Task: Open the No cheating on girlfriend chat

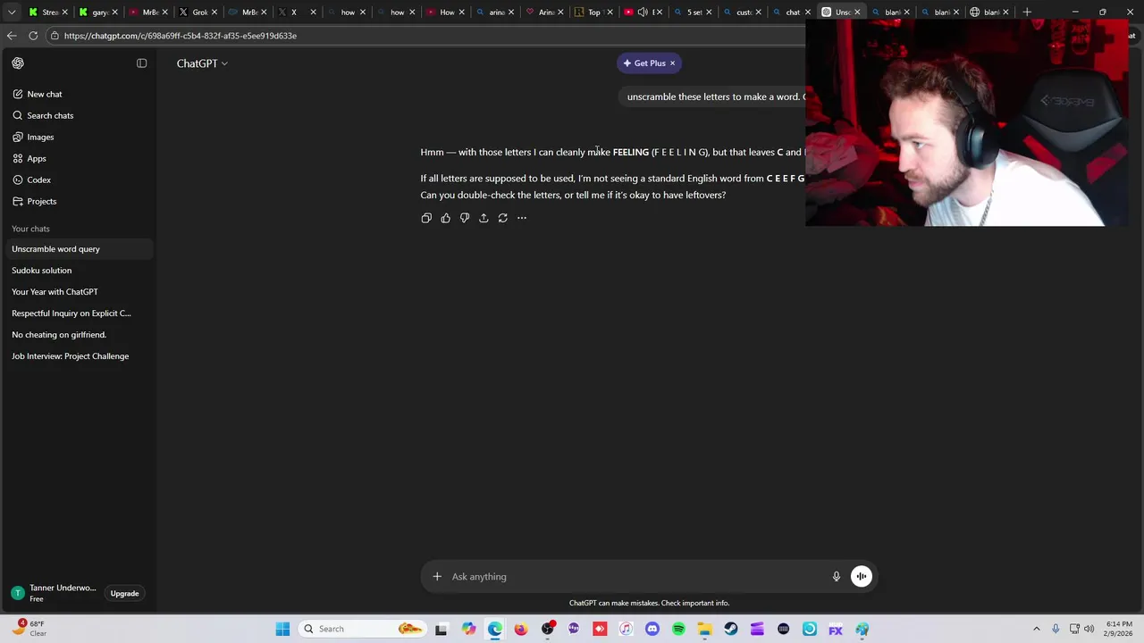Action: 78,335
